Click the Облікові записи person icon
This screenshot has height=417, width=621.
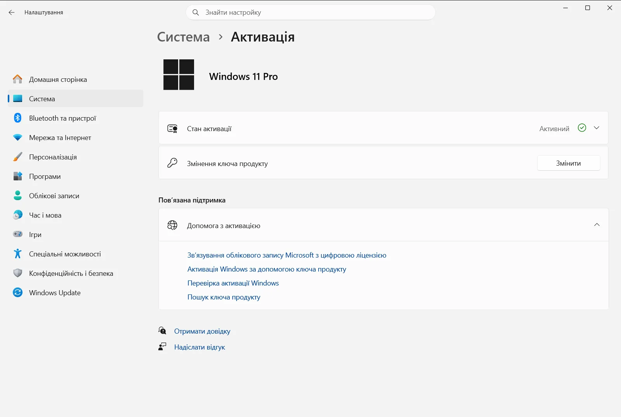click(x=17, y=196)
